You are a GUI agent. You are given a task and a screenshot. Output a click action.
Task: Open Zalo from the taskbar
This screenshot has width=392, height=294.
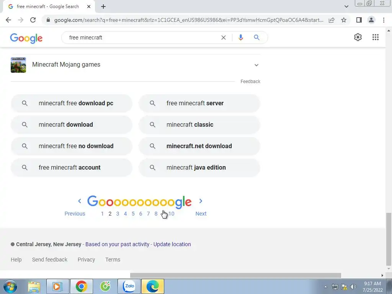pos(129,286)
